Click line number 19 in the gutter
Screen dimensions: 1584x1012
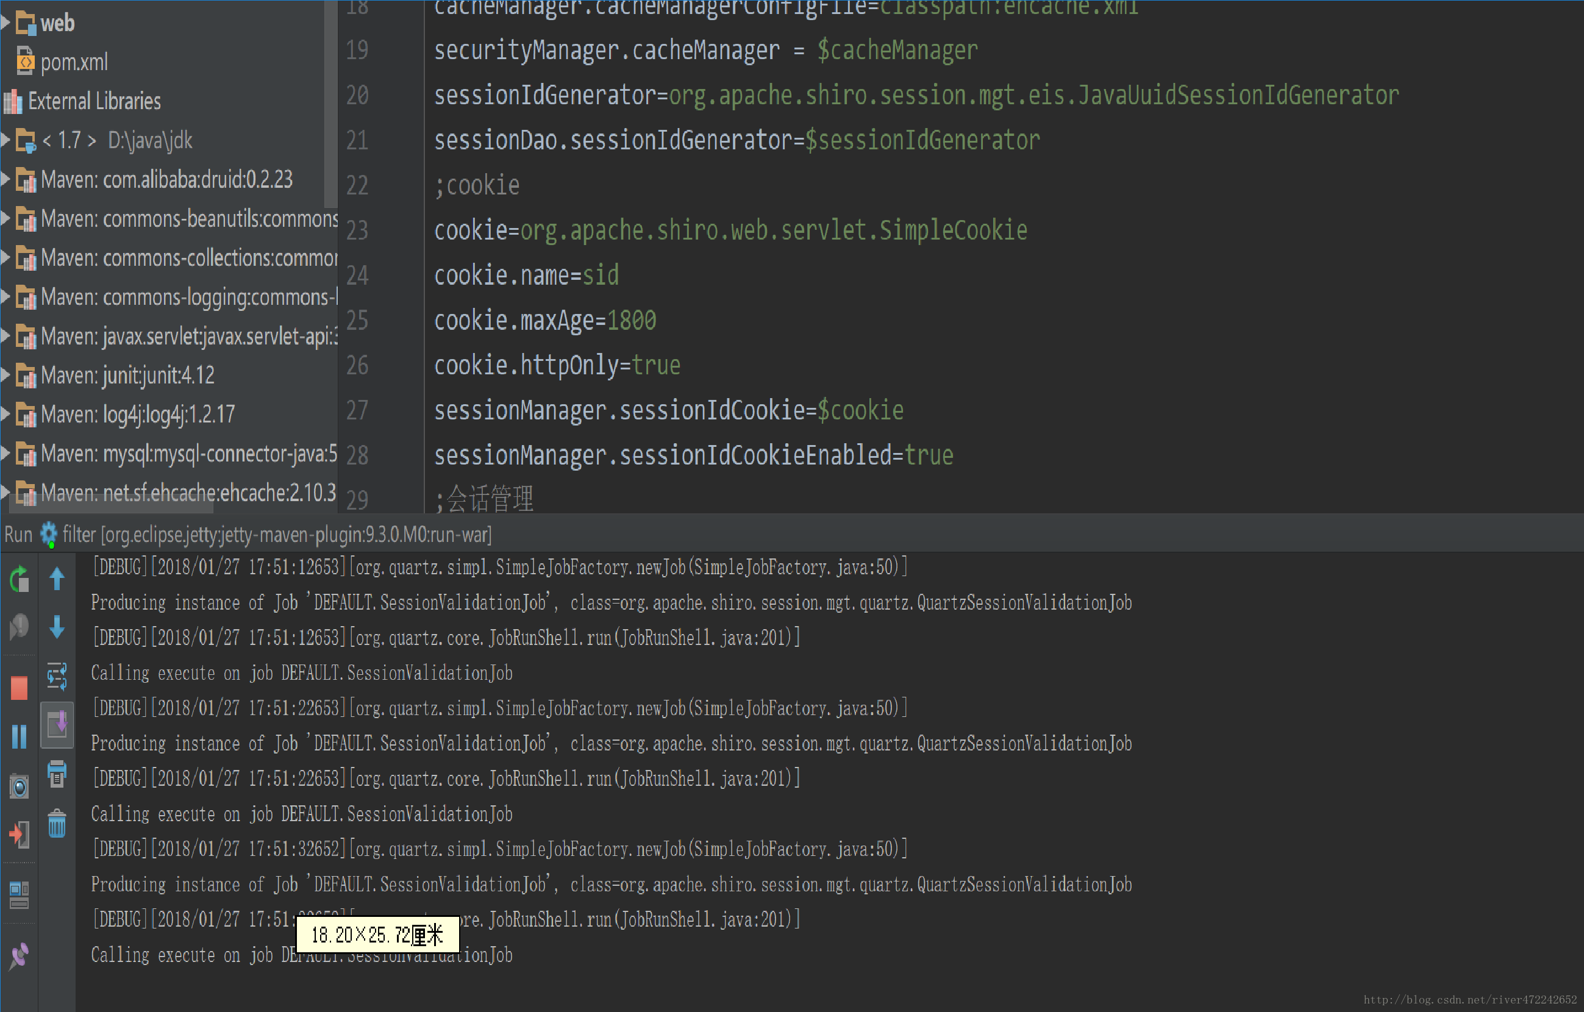click(x=357, y=51)
